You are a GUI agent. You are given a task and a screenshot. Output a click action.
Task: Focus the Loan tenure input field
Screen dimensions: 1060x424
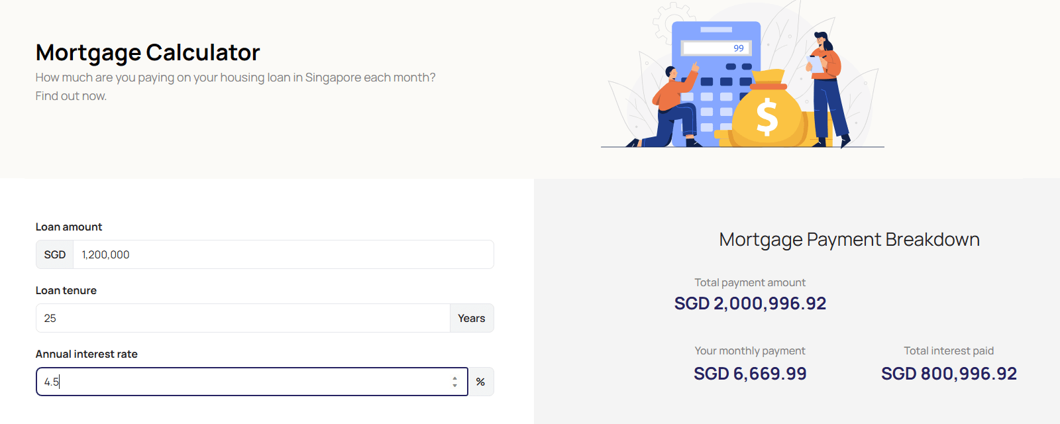(242, 319)
